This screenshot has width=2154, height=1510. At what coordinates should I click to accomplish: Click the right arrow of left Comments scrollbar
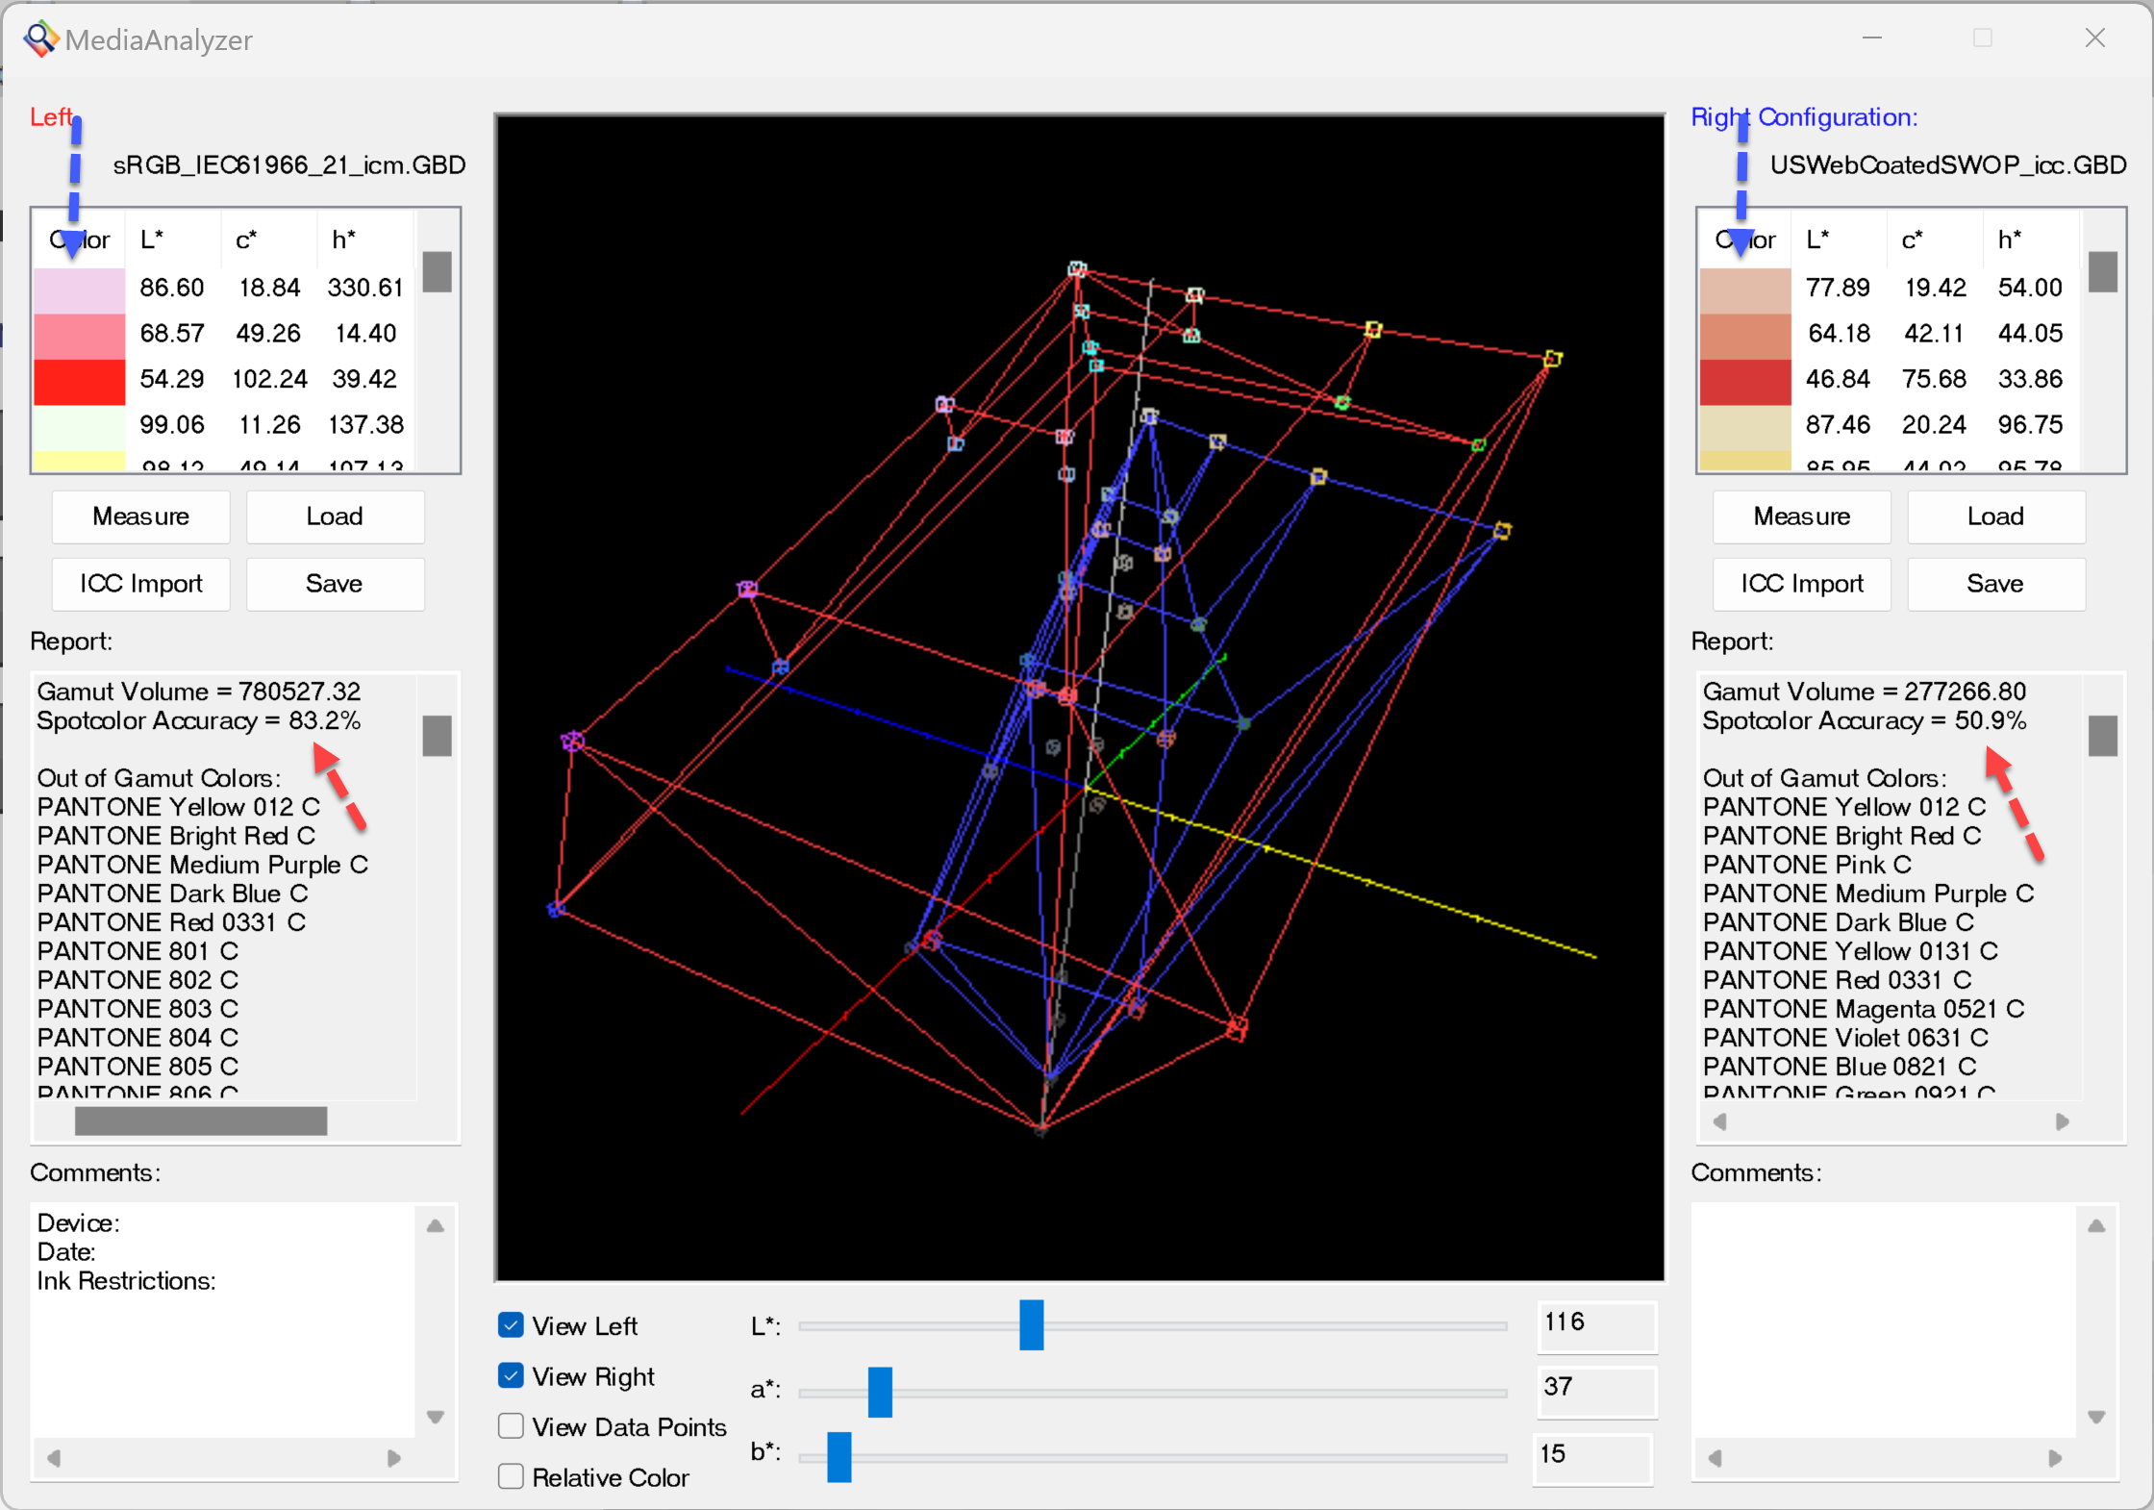pyautogui.click(x=393, y=1458)
